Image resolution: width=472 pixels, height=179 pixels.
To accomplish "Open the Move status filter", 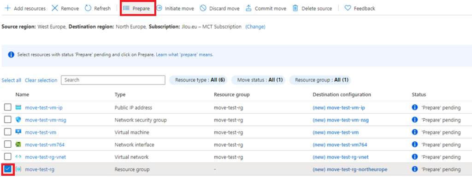I will point(258,80).
